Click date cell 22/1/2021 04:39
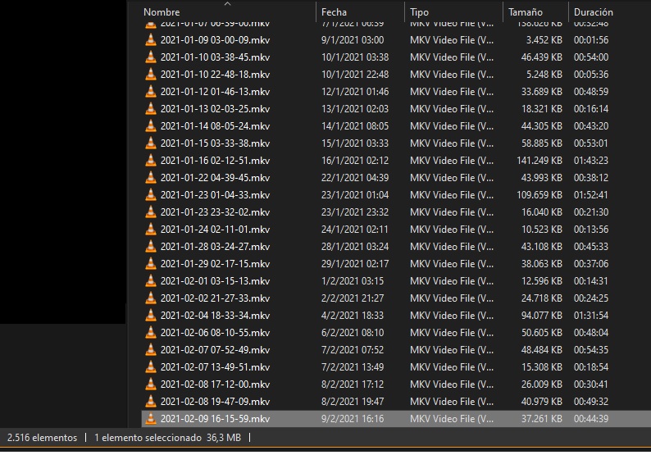This screenshot has width=651, height=455. tap(355, 178)
